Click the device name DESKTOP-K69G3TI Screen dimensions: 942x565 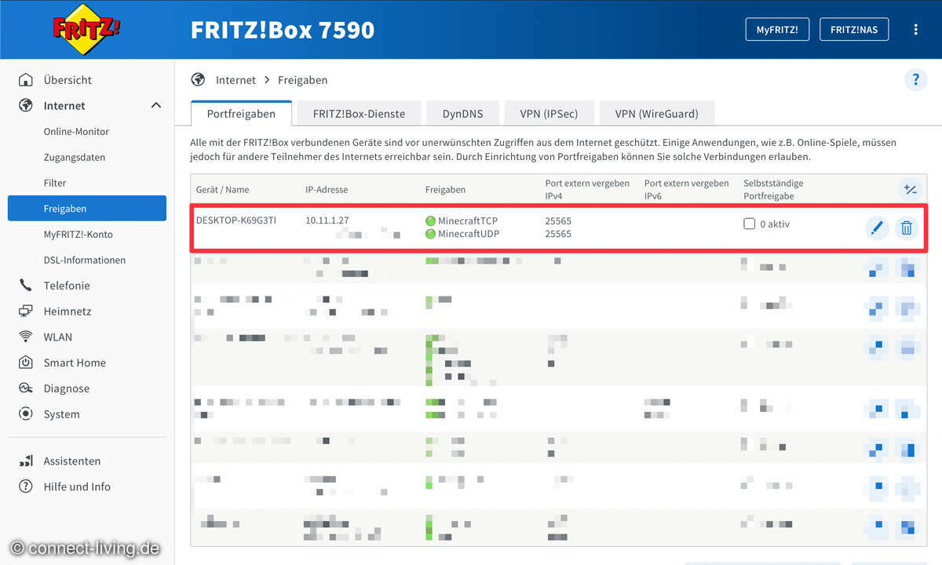pos(236,221)
